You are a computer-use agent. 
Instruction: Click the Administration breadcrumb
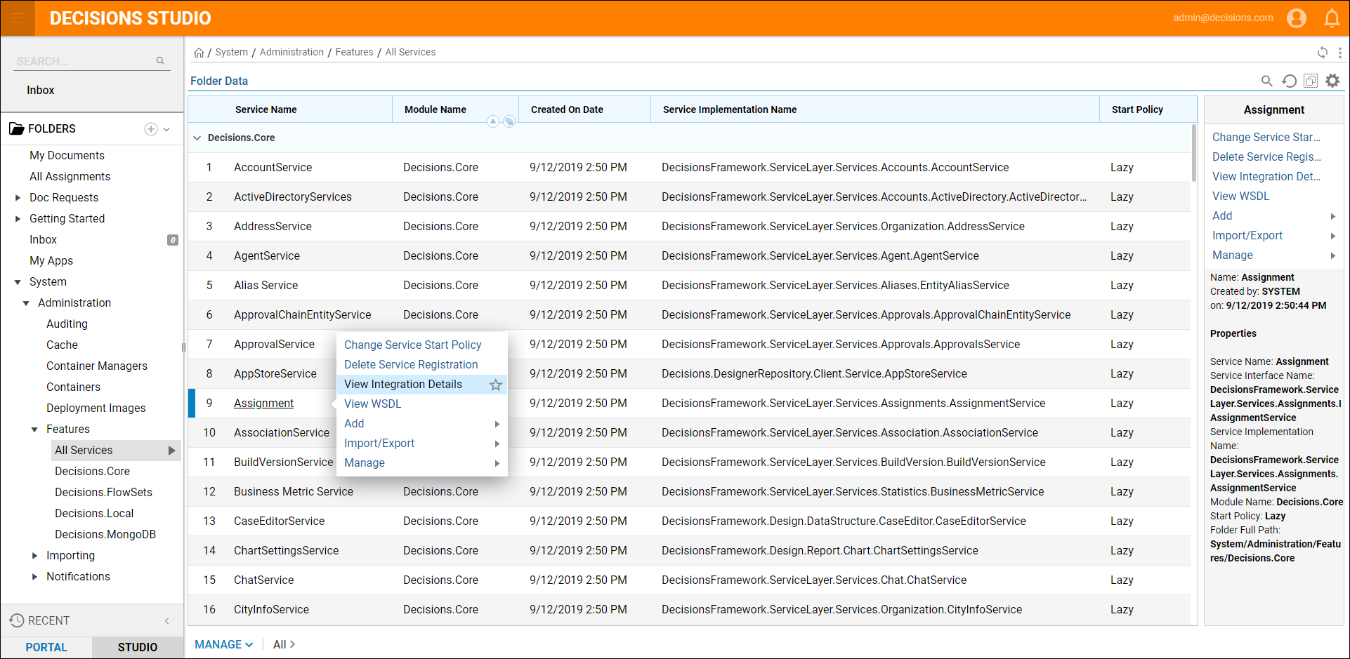[291, 52]
